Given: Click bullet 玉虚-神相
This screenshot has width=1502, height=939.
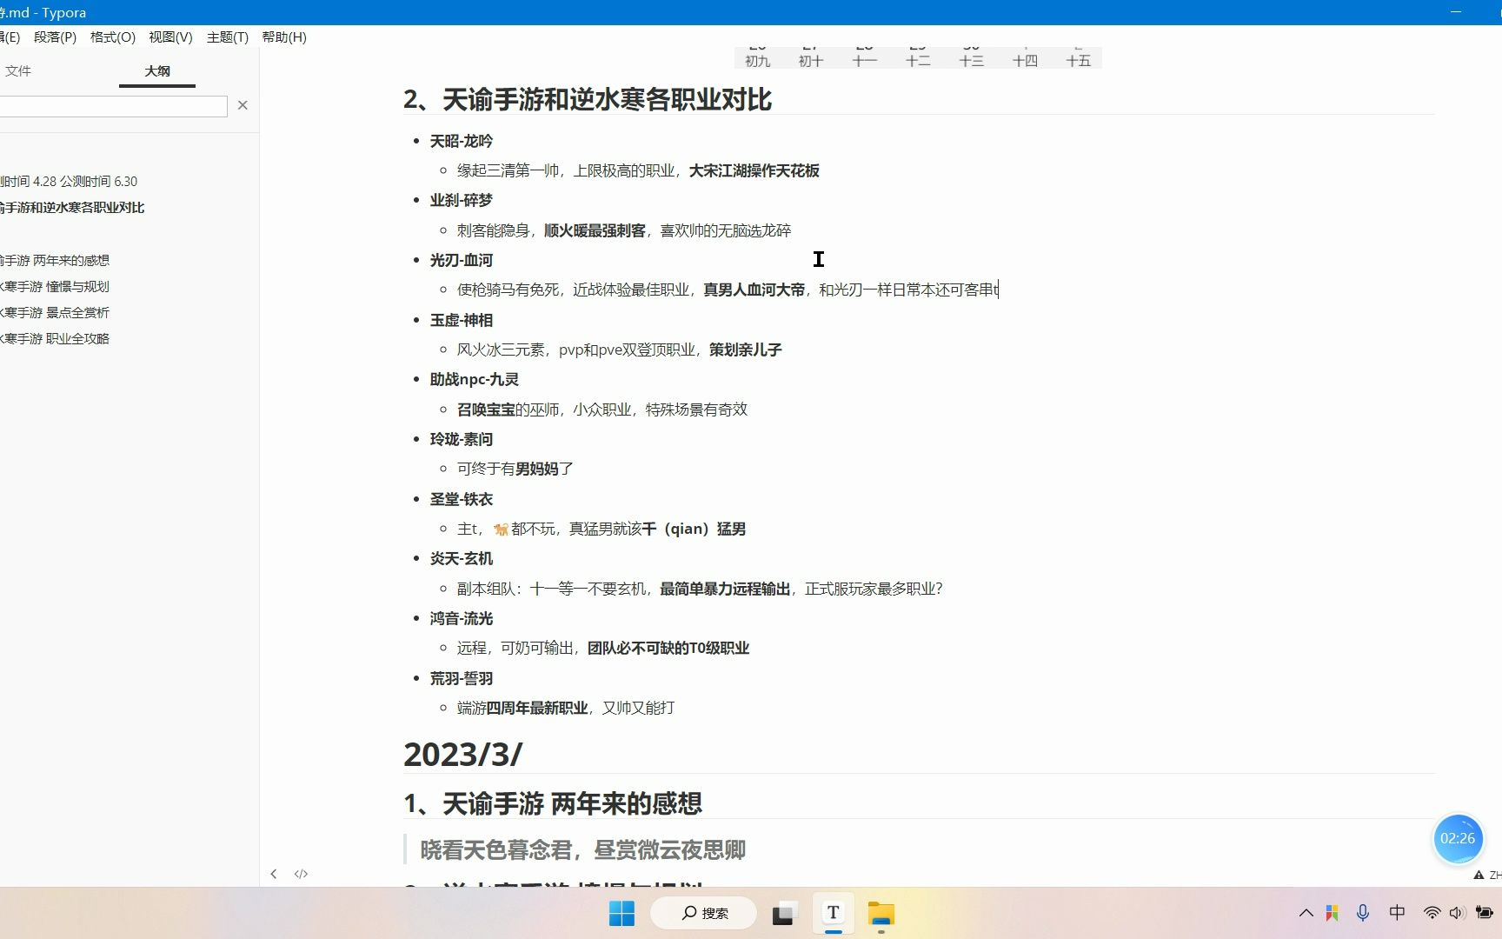Looking at the screenshot, I should [x=461, y=320].
